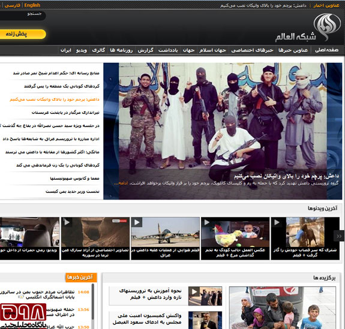Open the جهان menu item
This screenshot has height=329, width=345.
click(188, 50)
